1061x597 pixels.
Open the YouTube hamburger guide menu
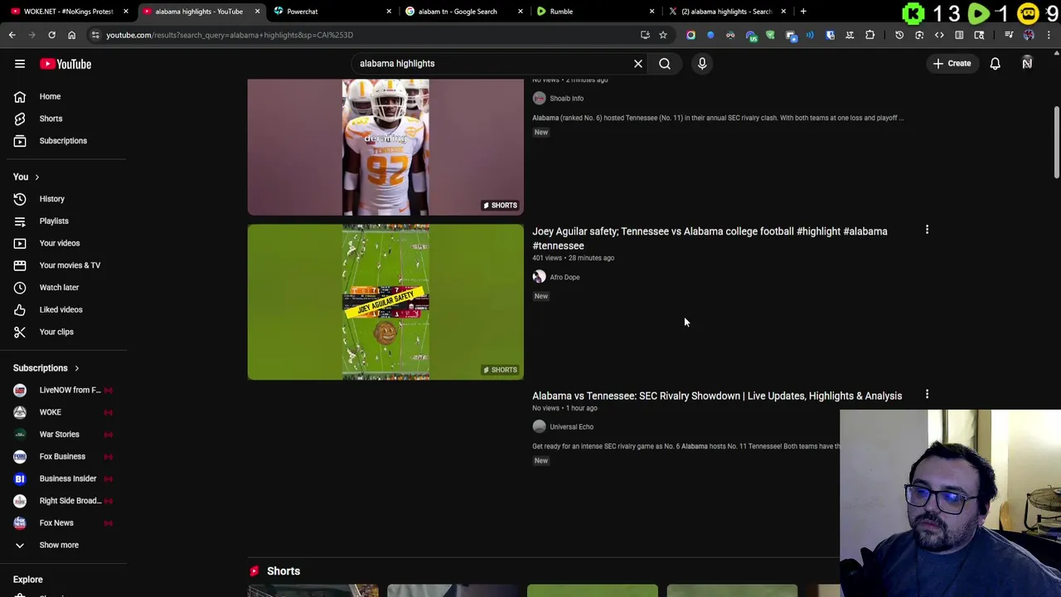20,64
